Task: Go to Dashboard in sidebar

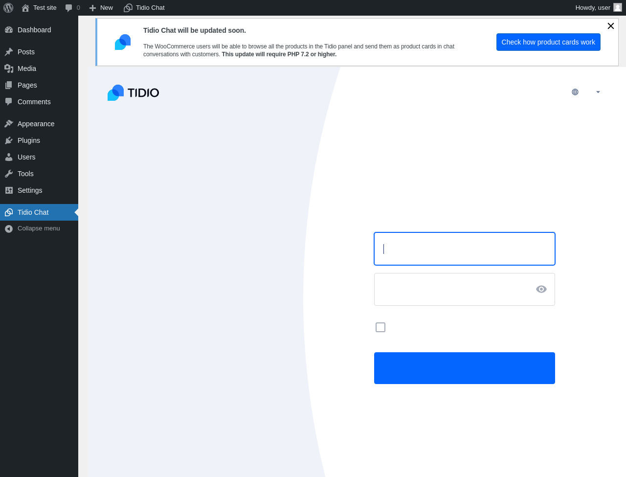Action: tap(39, 30)
